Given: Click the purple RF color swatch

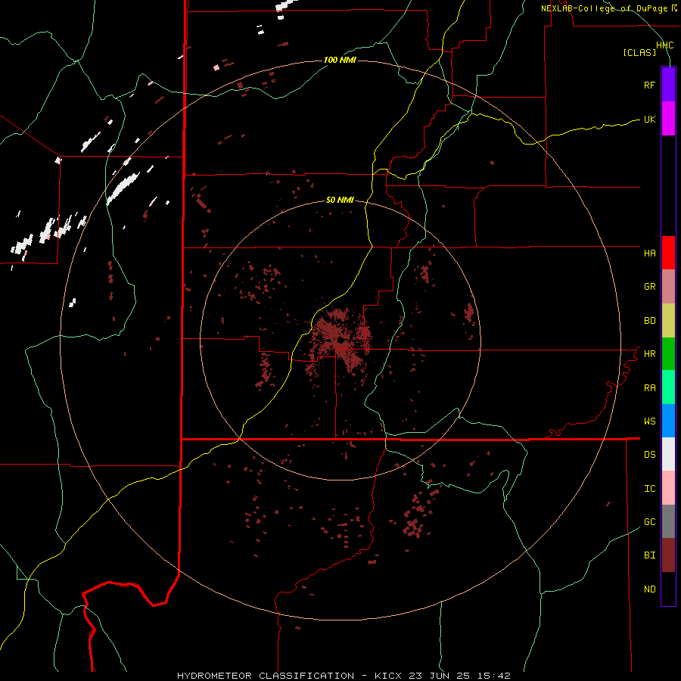Looking at the screenshot, I should (668, 85).
